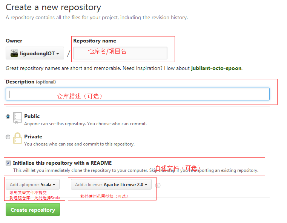287x223 pixels.
Task: Click the Public option label
Action: coord(32,116)
